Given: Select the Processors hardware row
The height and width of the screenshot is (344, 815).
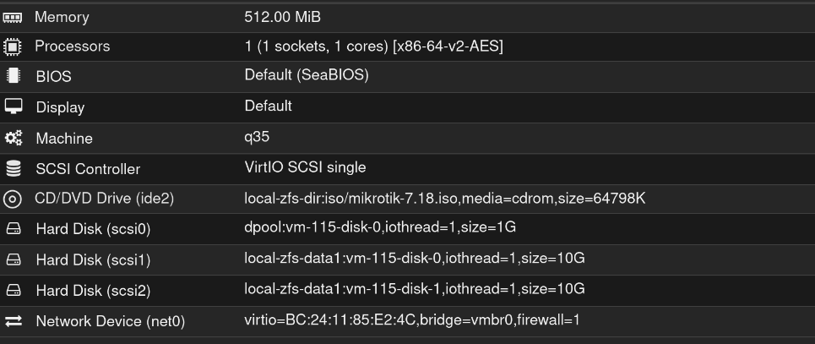Looking at the screenshot, I should tap(407, 46).
